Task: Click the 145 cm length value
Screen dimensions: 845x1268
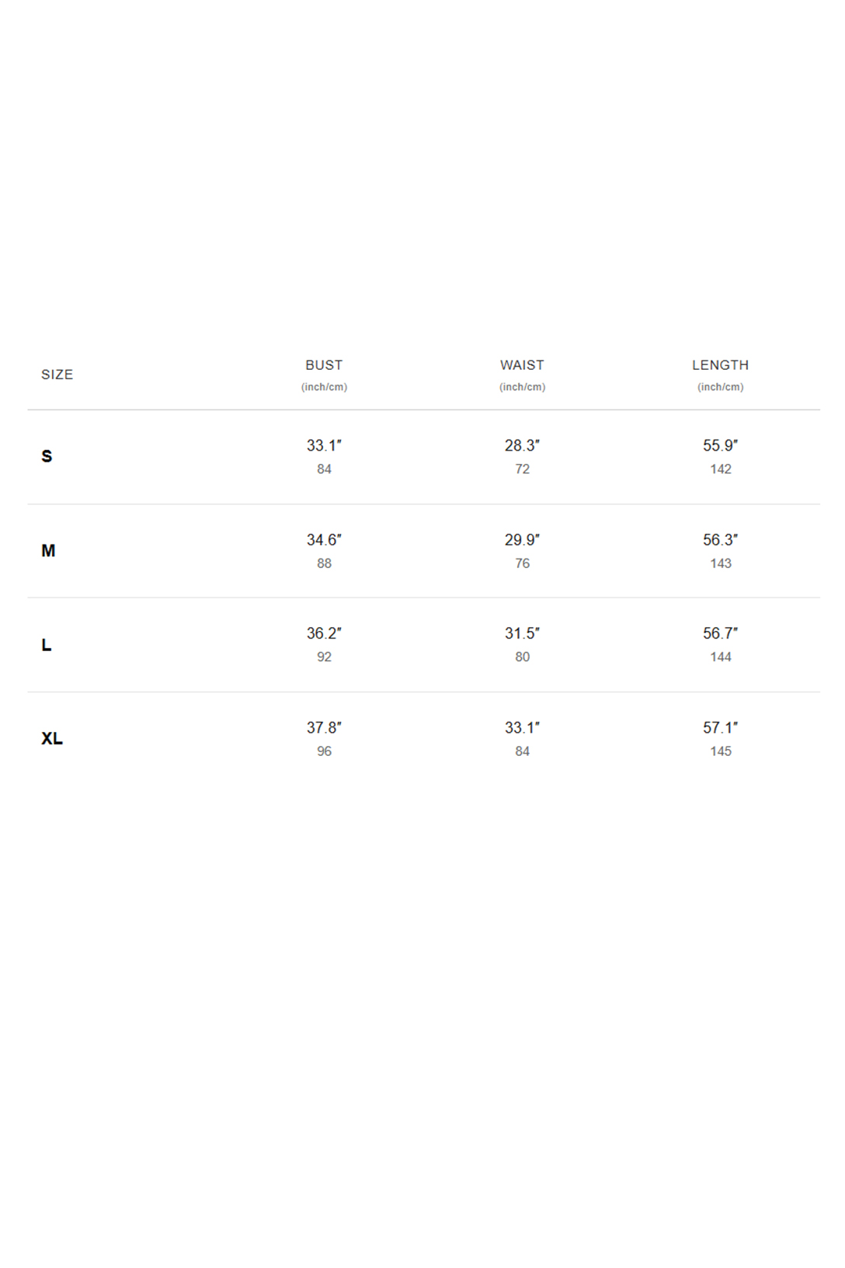Action: [720, 751]
